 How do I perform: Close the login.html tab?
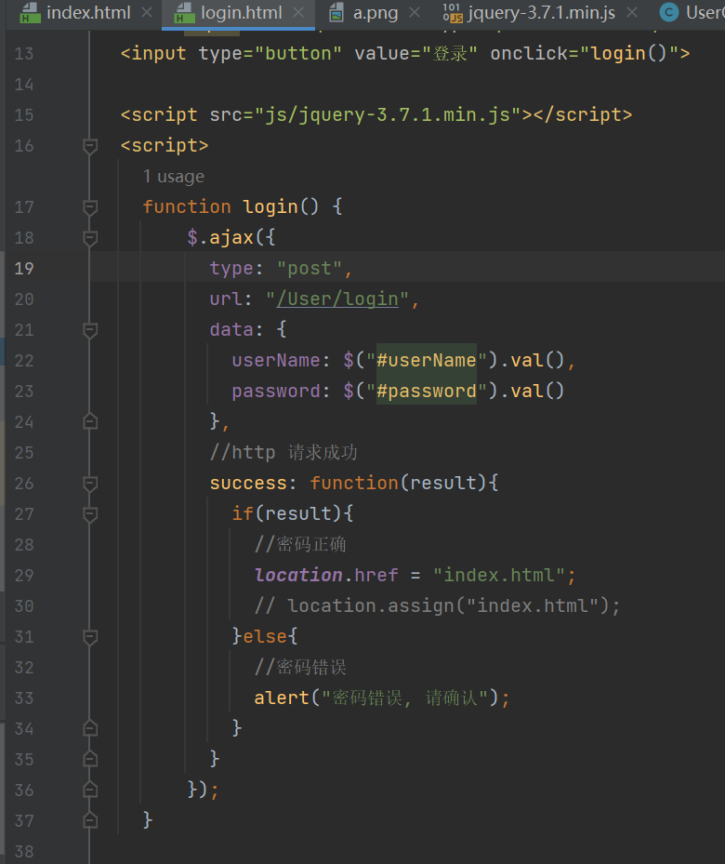pyautogui.click(x=297, y=12)
